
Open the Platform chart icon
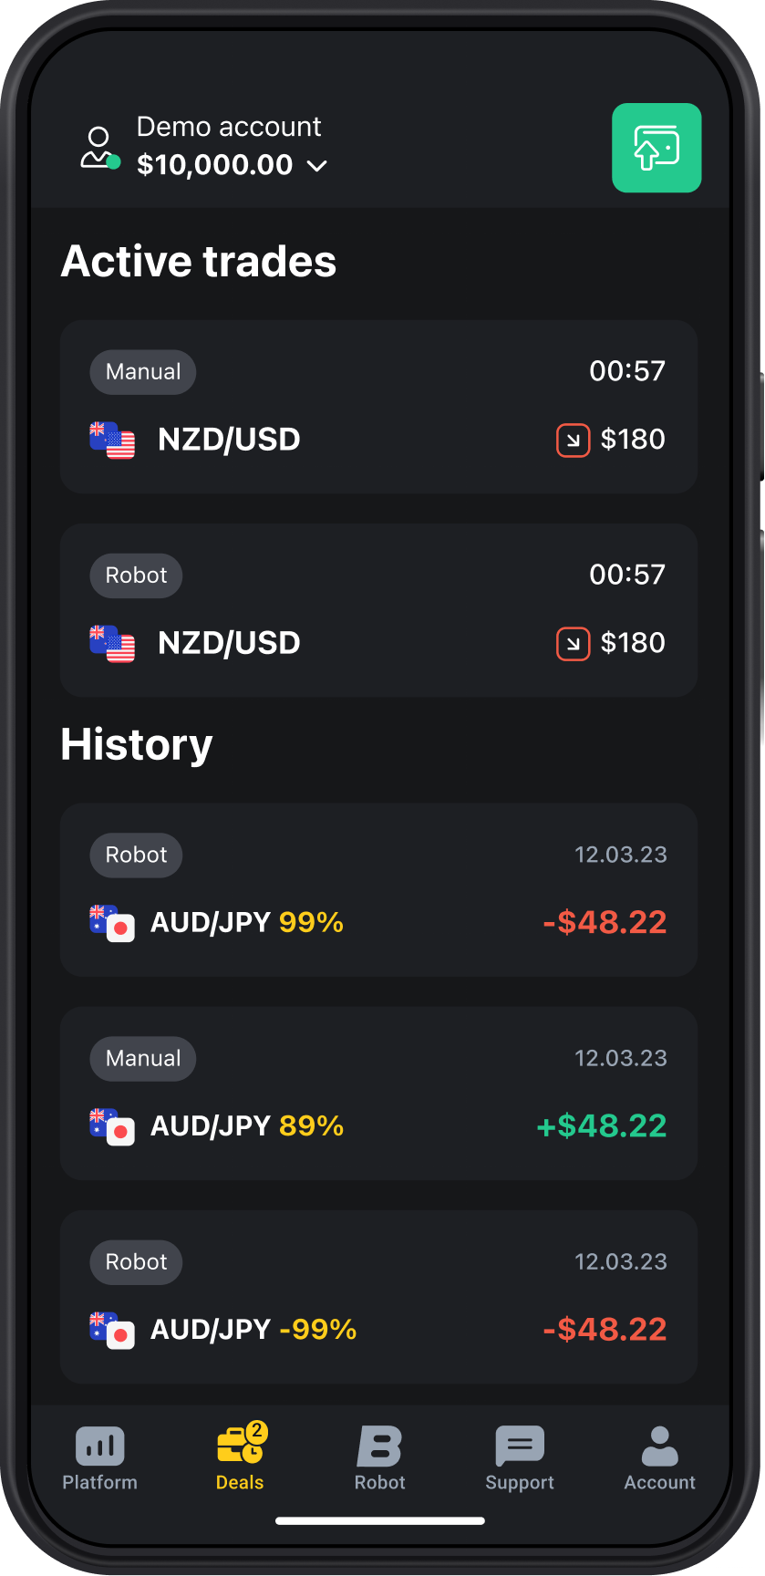[x=99, y=1446]
